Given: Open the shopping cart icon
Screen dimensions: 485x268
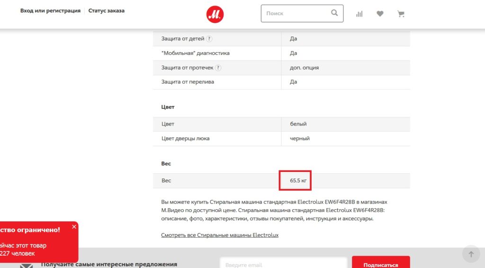Looking at the screenshot, I should [x=401, y=14].
